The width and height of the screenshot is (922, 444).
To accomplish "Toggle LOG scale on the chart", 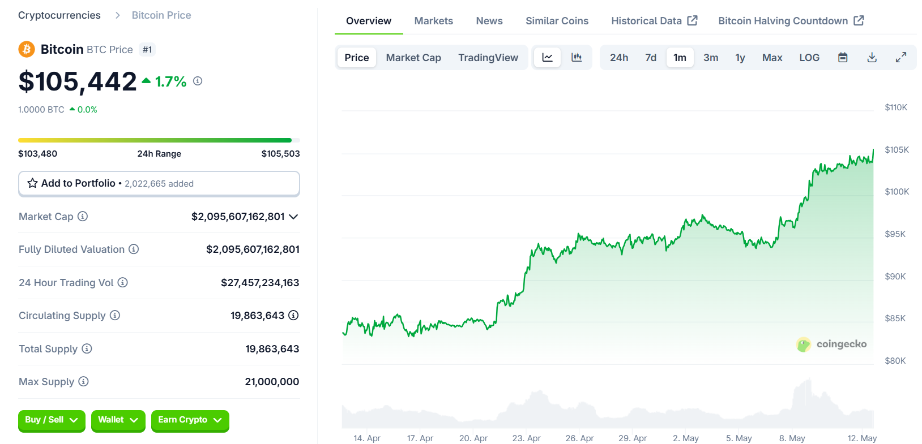I will (809, 58).
